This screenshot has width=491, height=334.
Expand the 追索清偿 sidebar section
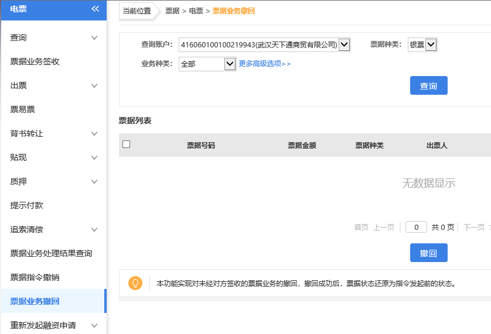point(53,229)
